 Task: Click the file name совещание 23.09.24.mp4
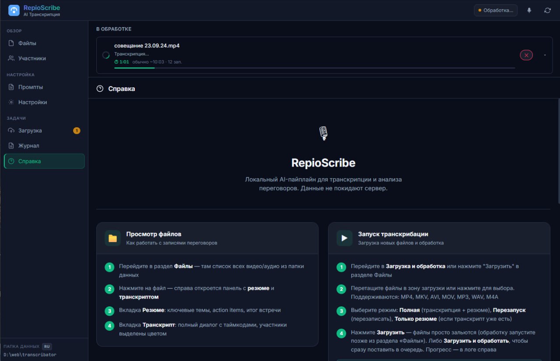(147, 46)
